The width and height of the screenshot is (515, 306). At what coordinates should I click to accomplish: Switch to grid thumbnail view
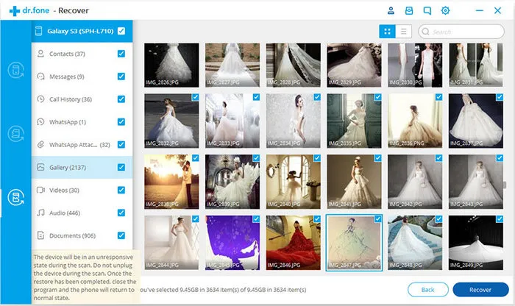point(388,31)
